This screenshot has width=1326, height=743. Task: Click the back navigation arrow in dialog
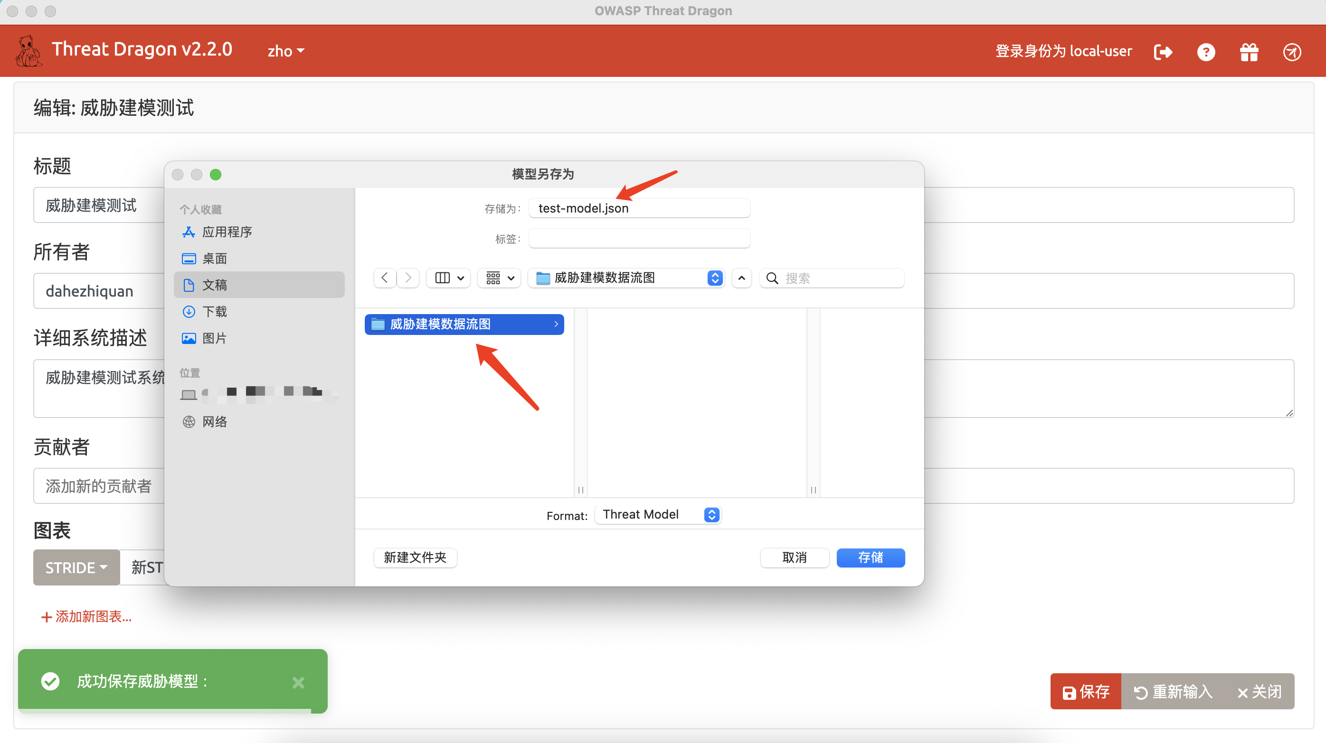(x=385, y=278)
